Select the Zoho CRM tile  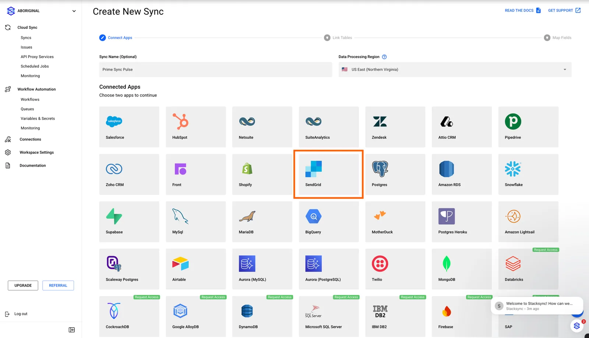click(129, 174)
